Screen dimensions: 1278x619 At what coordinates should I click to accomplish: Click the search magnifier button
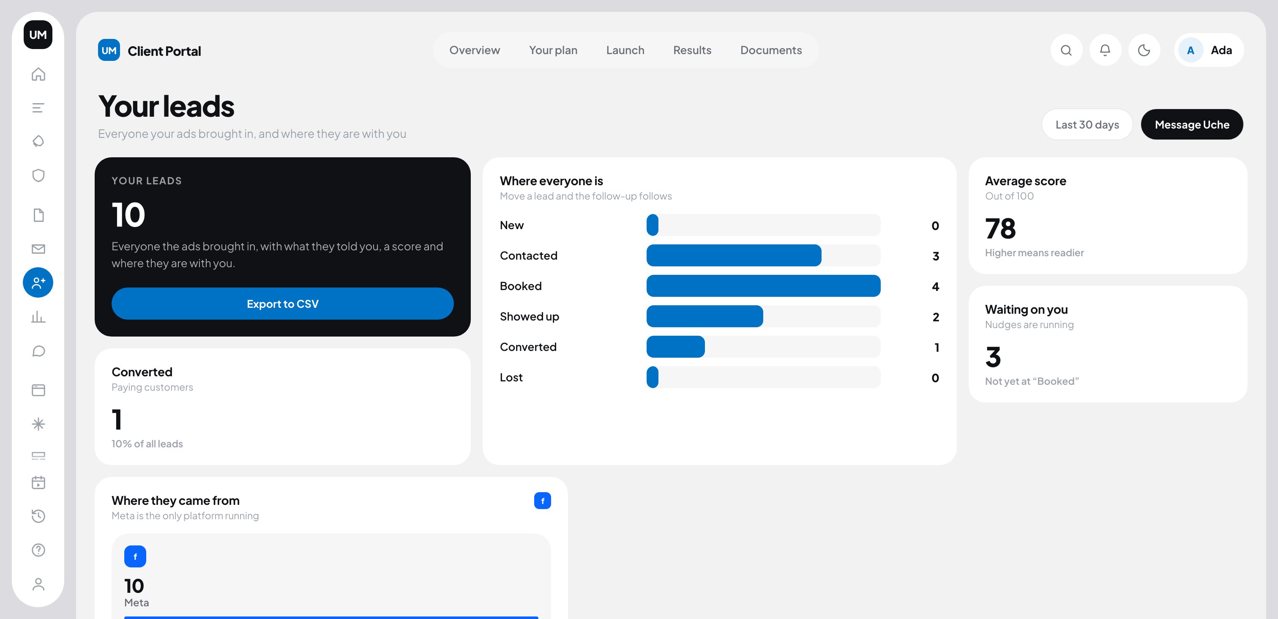(x=1066, y=50)
